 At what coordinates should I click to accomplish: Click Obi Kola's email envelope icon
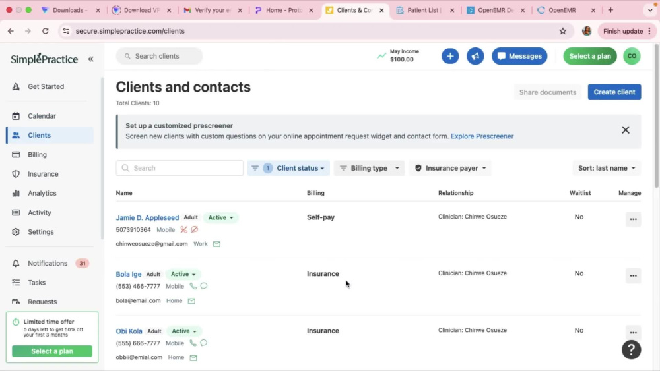coord(193,358)
